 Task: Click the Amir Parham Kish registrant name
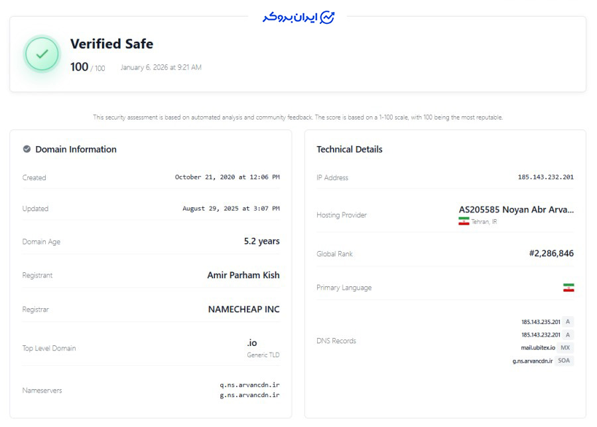tap(243, 275)
